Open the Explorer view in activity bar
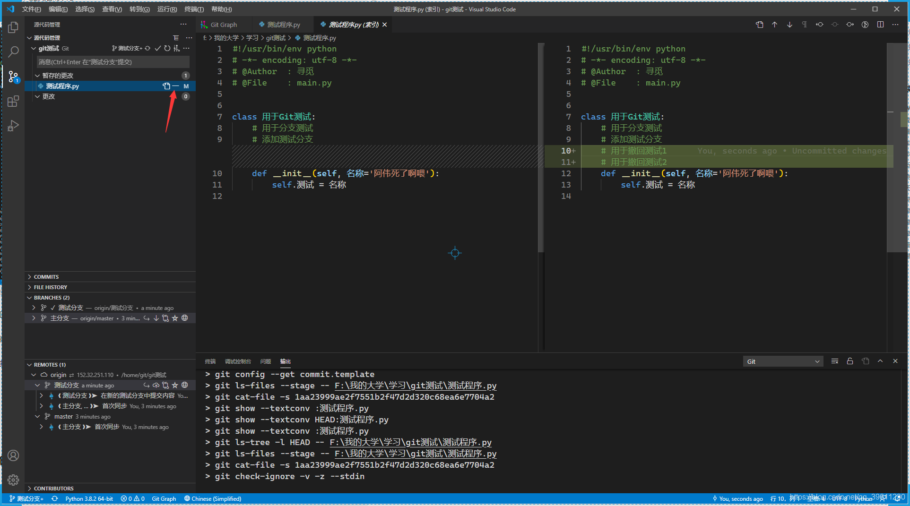The width and height of the screenshot is (910, 506). 13,27
